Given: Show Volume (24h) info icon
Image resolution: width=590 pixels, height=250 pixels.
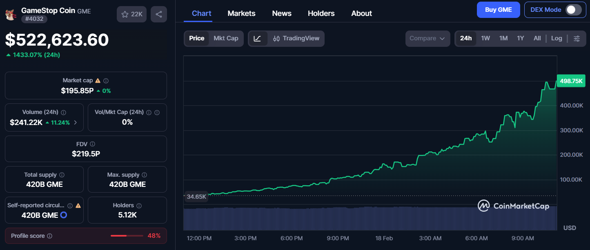Looking at the screenshot, I should tap(64, 112).
